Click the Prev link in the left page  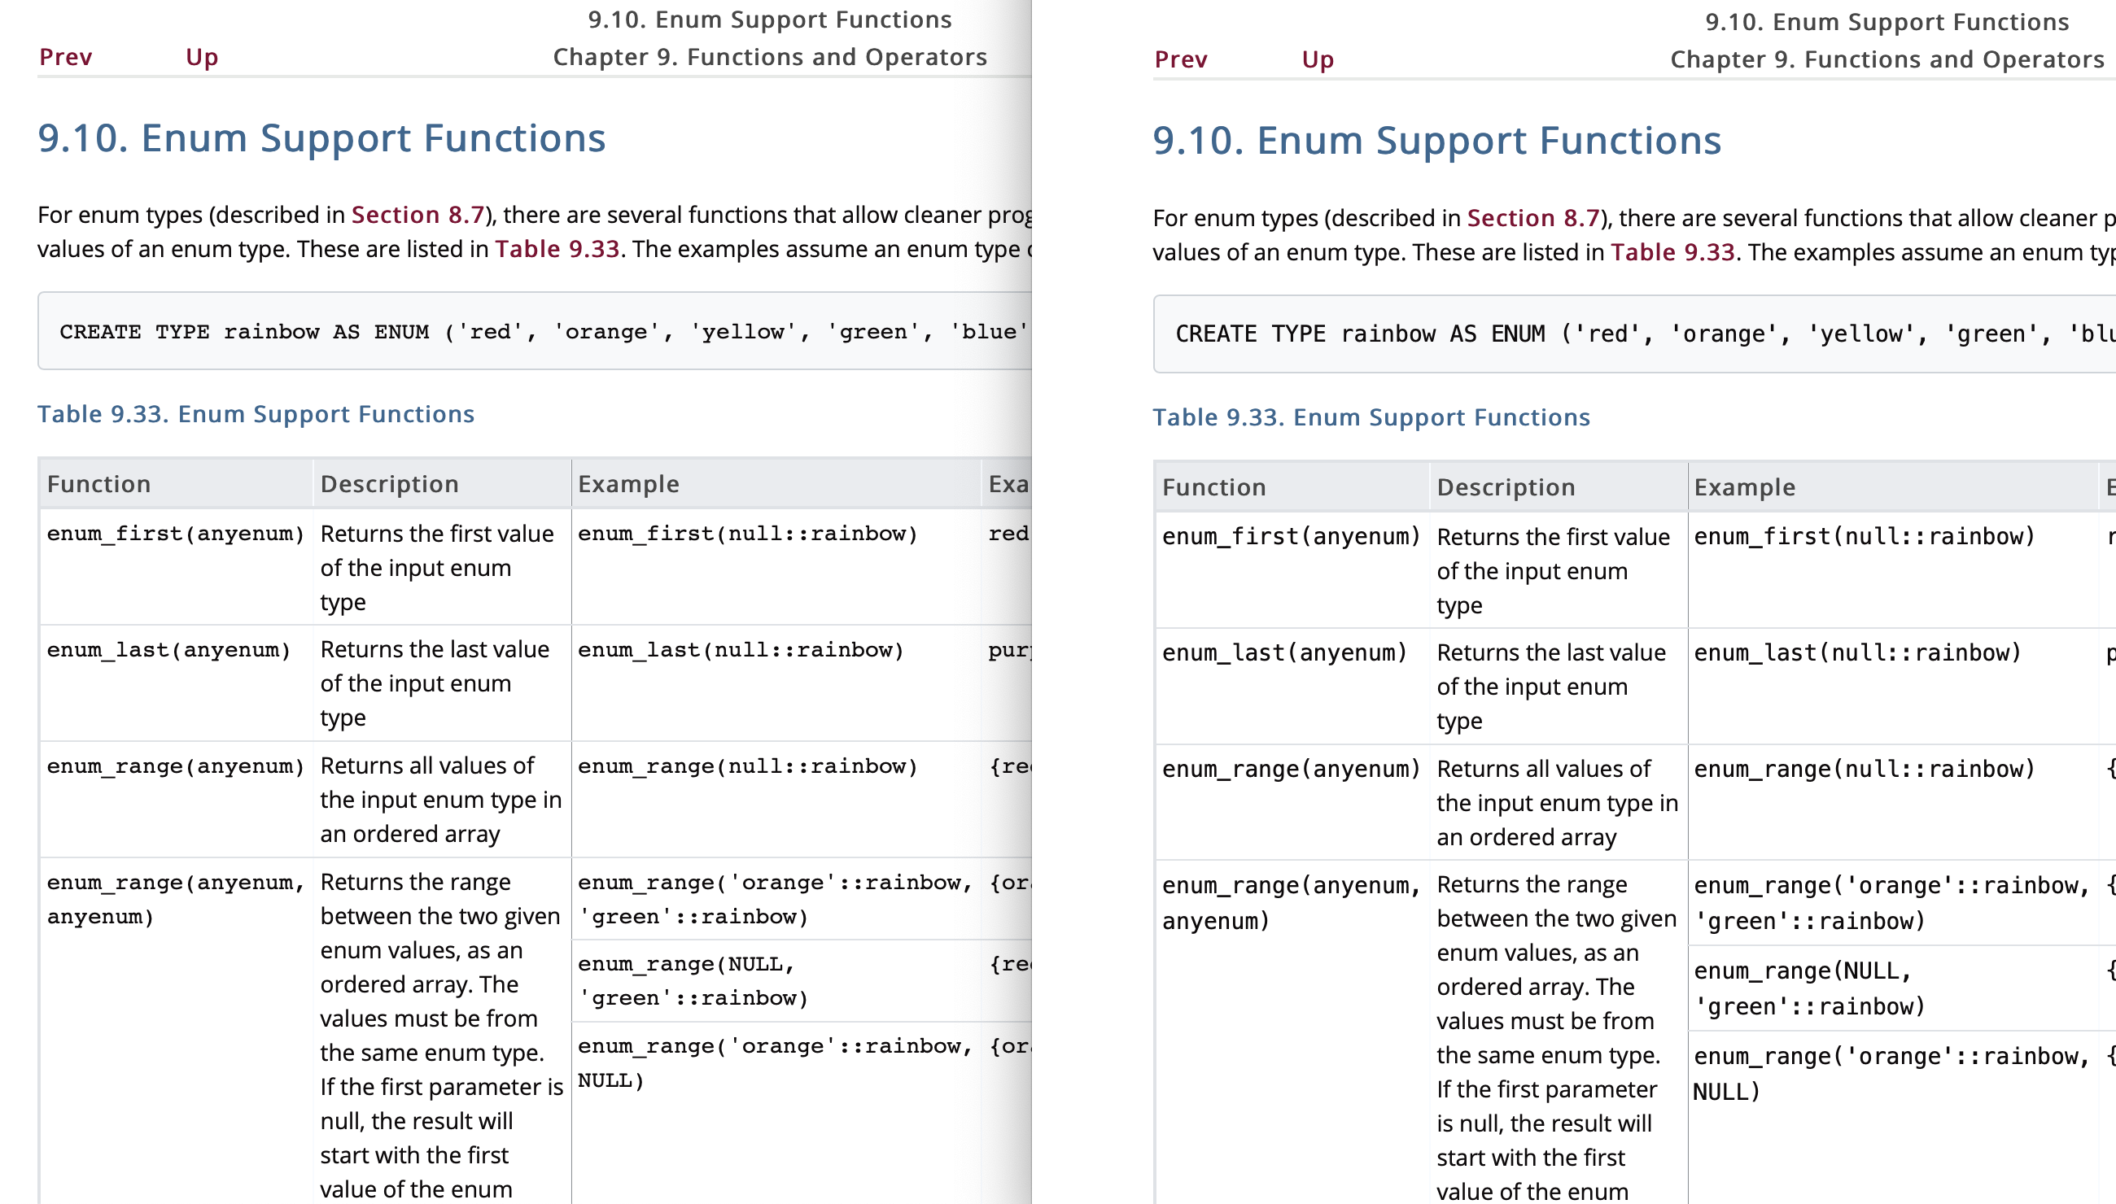pyautogui.click(x=65, y=57)
